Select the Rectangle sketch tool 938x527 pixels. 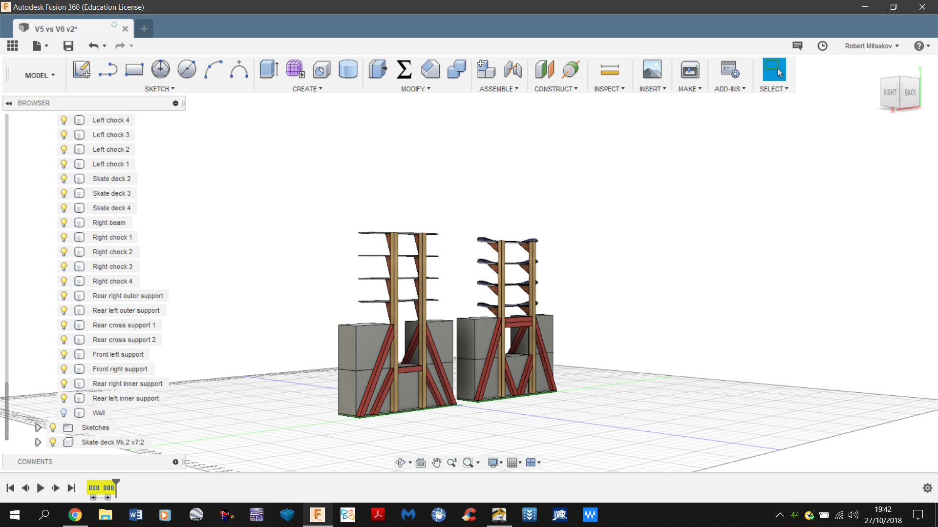coord(134,69)
